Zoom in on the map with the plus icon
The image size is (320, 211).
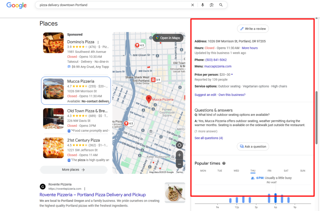179,155
